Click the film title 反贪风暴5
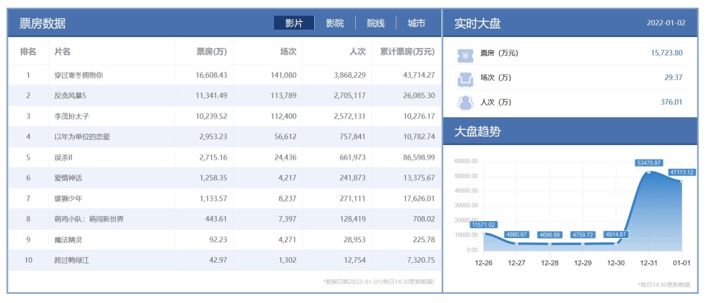Image resolution: width=706 pixels, height=303 pixels. 71,95
